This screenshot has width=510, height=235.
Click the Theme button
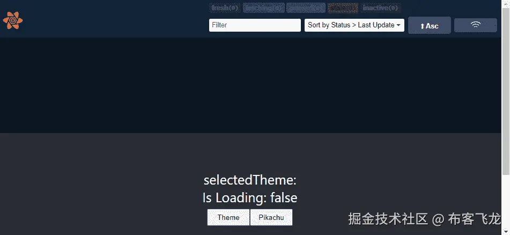pos(228,217)
